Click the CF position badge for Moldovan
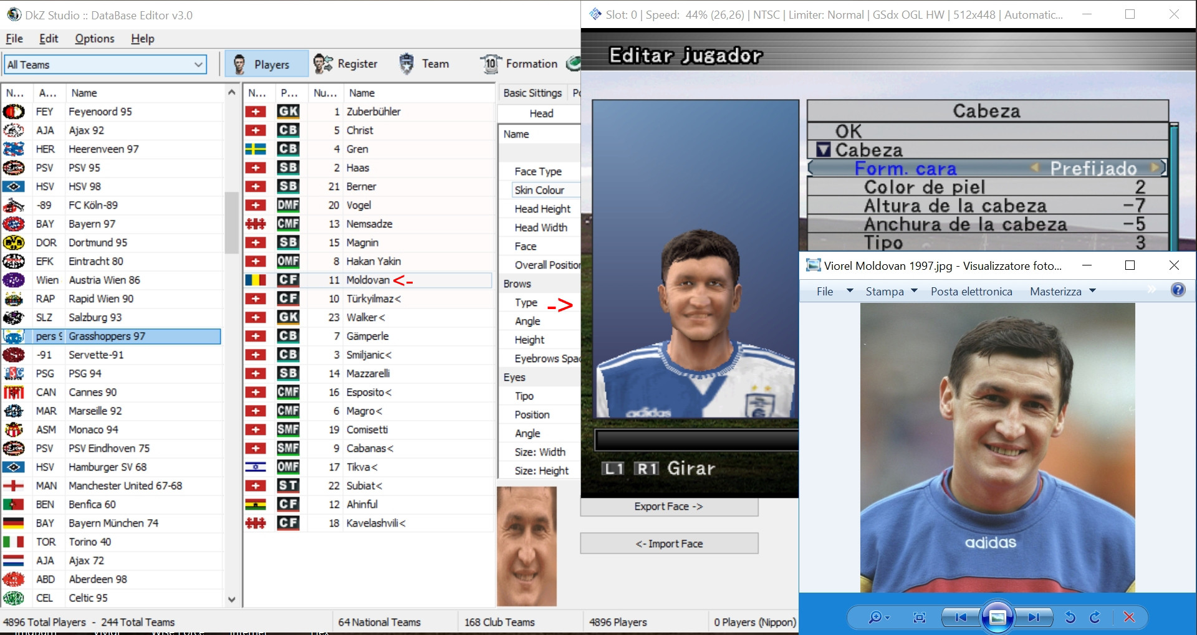This screenshot has height=635, width=1197. coord(288,280)
